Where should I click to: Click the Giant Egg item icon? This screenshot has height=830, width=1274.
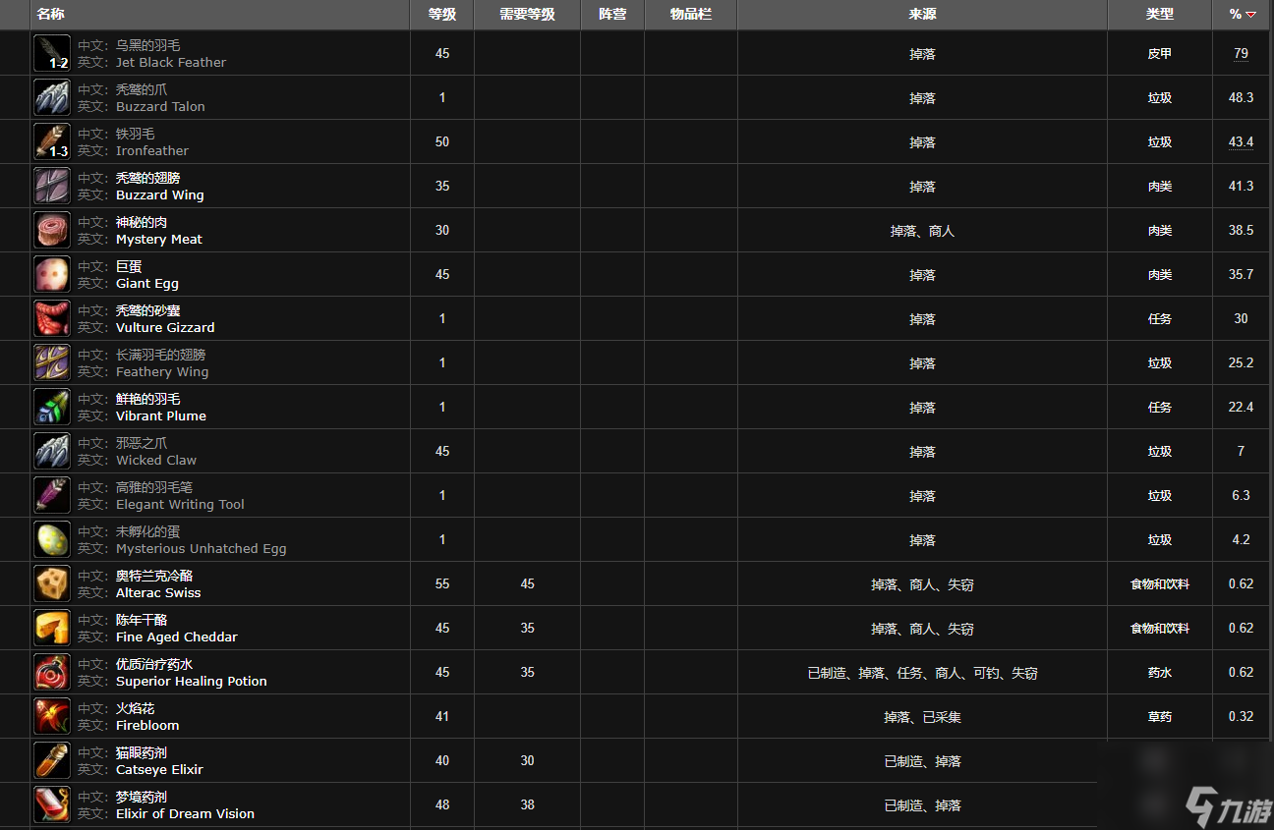52,275
